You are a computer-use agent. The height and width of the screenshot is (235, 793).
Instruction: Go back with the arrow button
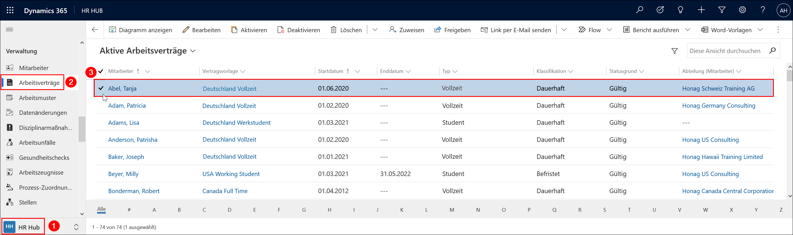(95, 30)
